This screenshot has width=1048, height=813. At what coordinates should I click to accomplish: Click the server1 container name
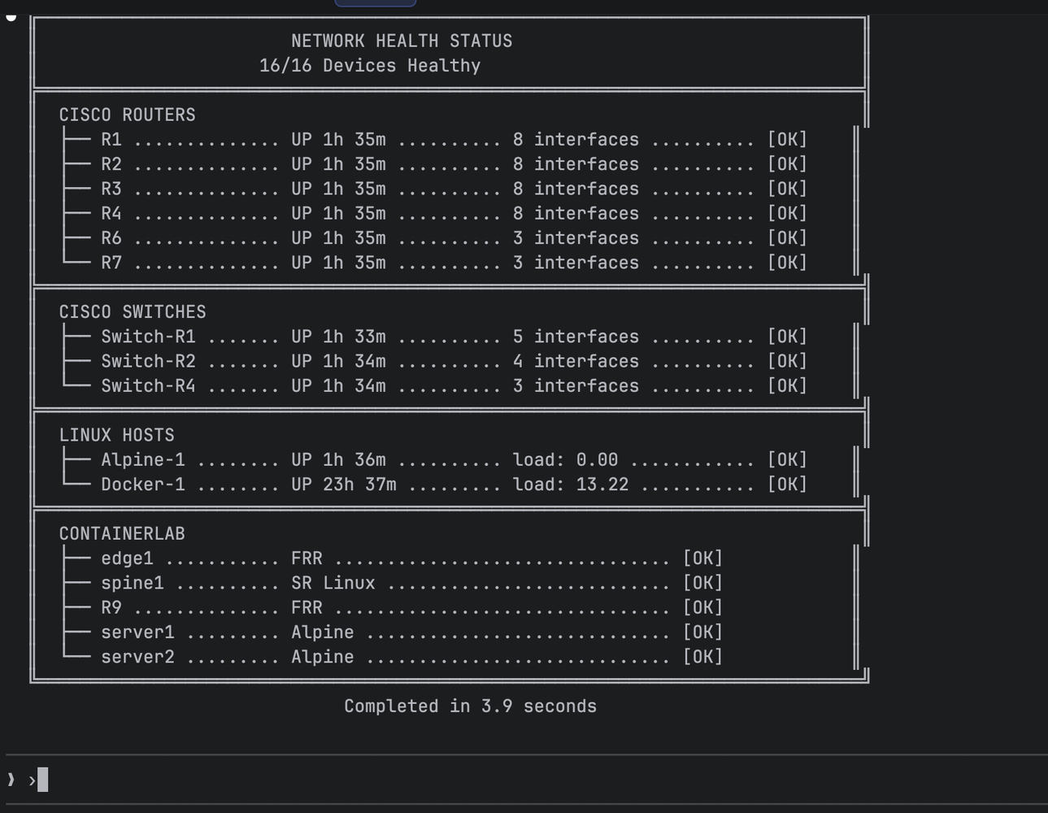point(137,633)
